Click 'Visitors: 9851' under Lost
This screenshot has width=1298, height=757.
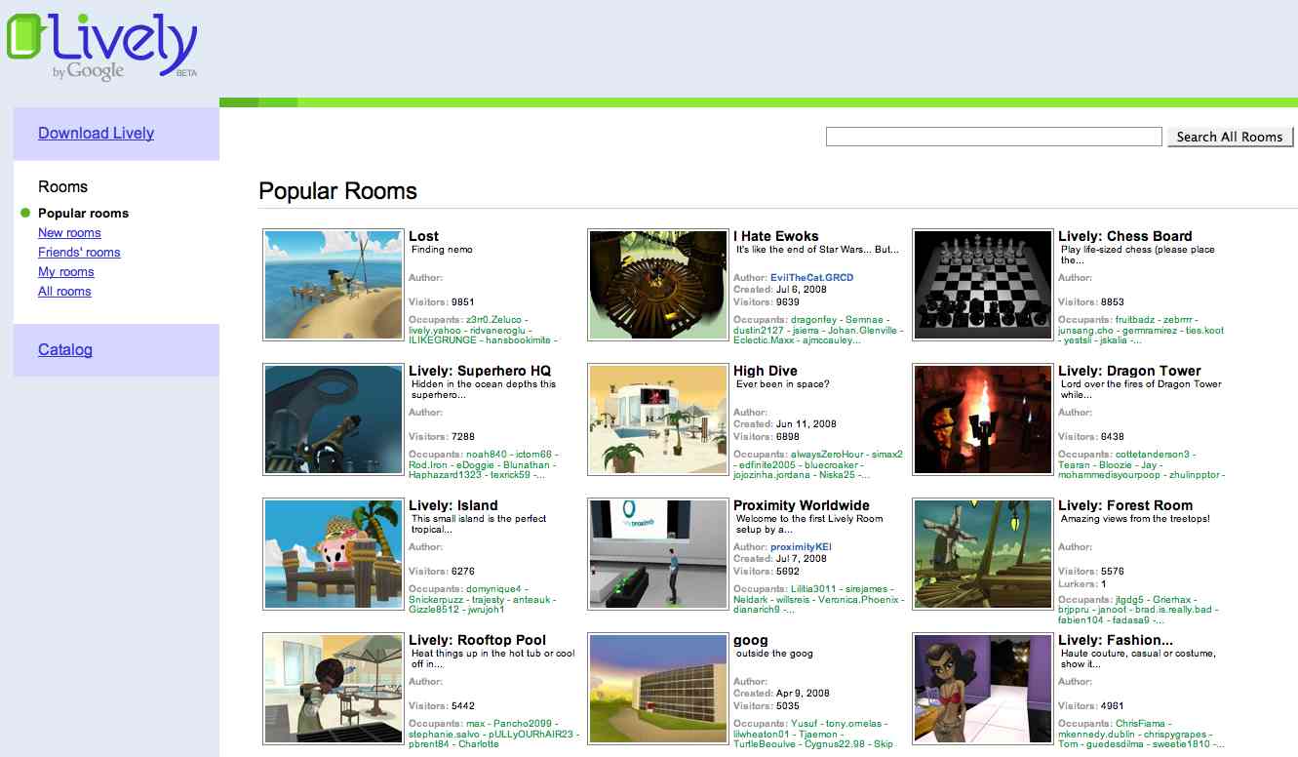coord(441,302)
